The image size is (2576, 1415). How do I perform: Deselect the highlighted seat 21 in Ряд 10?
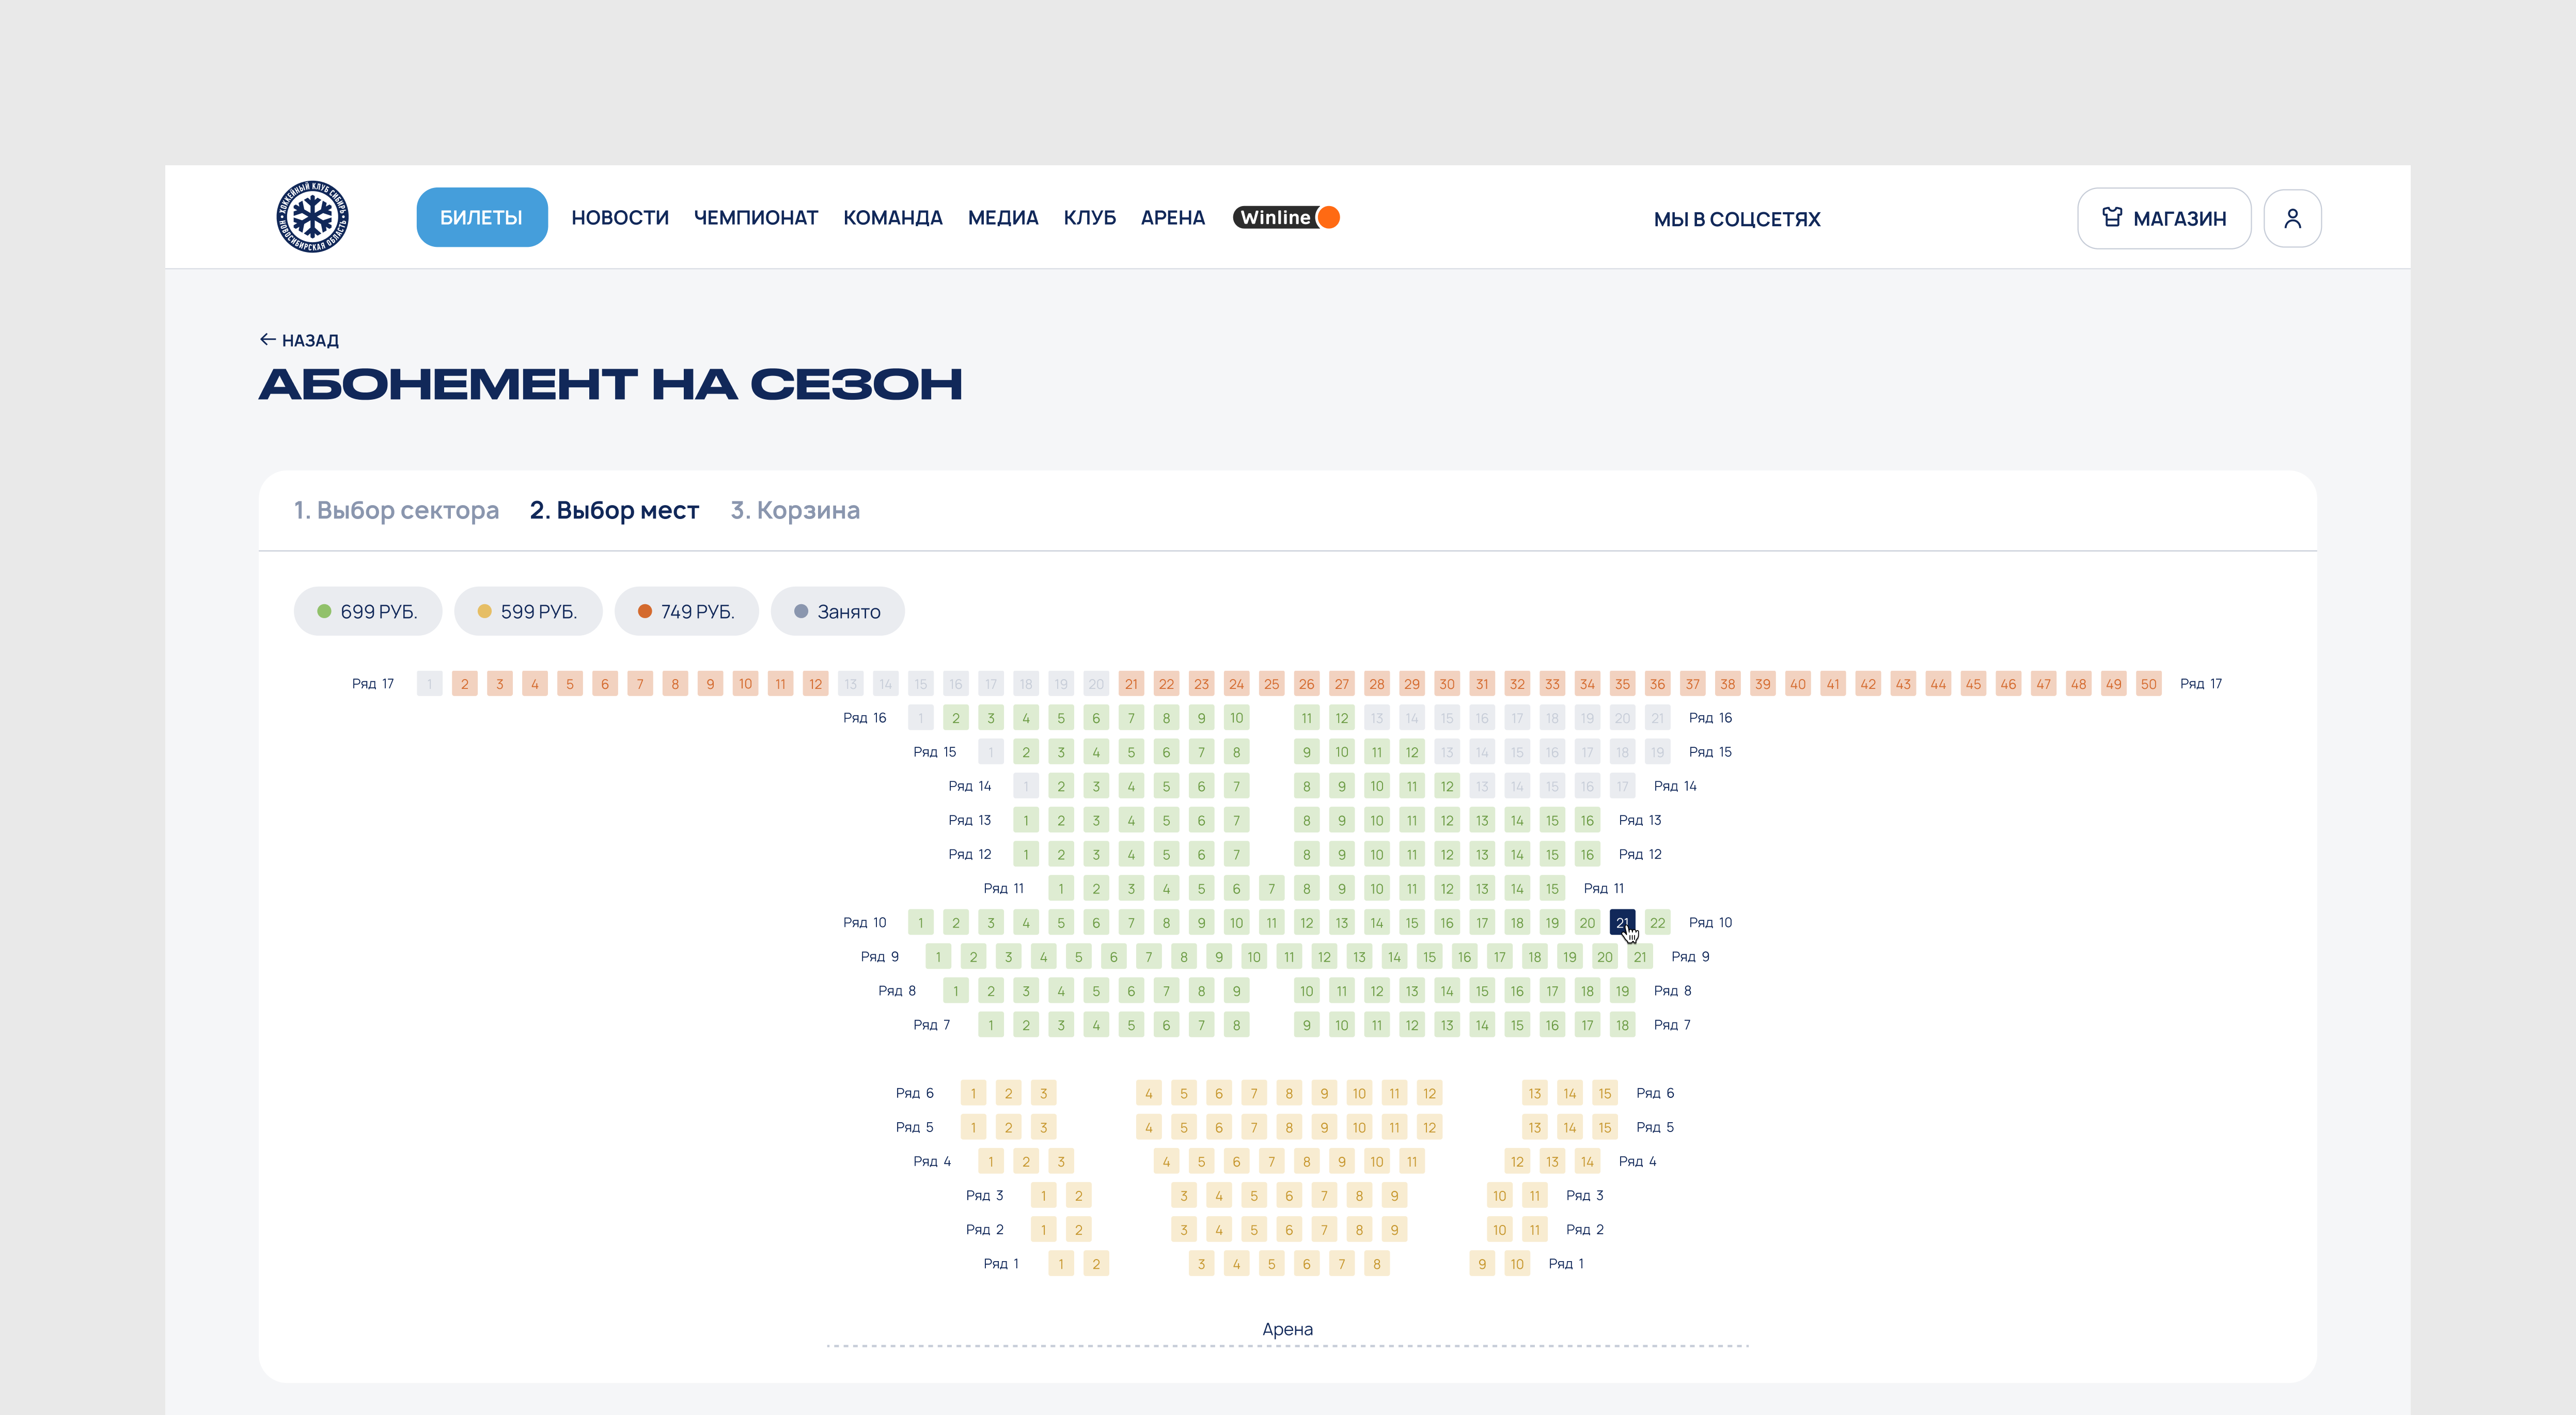1621,922
